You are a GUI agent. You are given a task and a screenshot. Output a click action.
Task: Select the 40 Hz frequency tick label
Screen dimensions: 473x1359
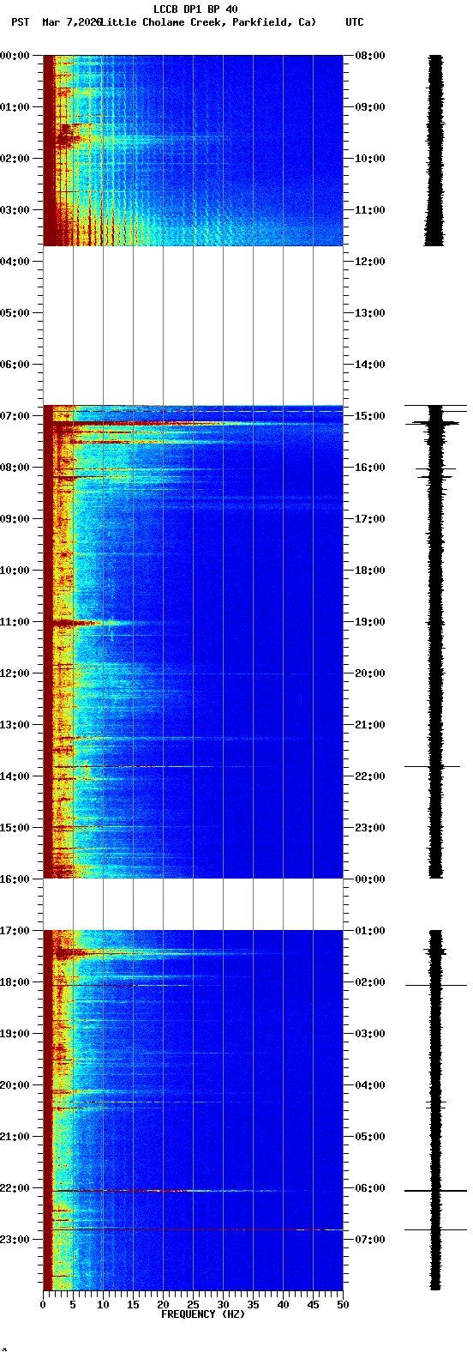[283, 1305]
